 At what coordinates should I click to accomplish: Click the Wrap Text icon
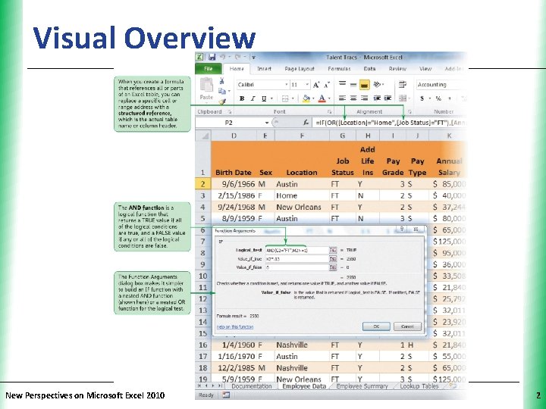(x=403, y=85)
